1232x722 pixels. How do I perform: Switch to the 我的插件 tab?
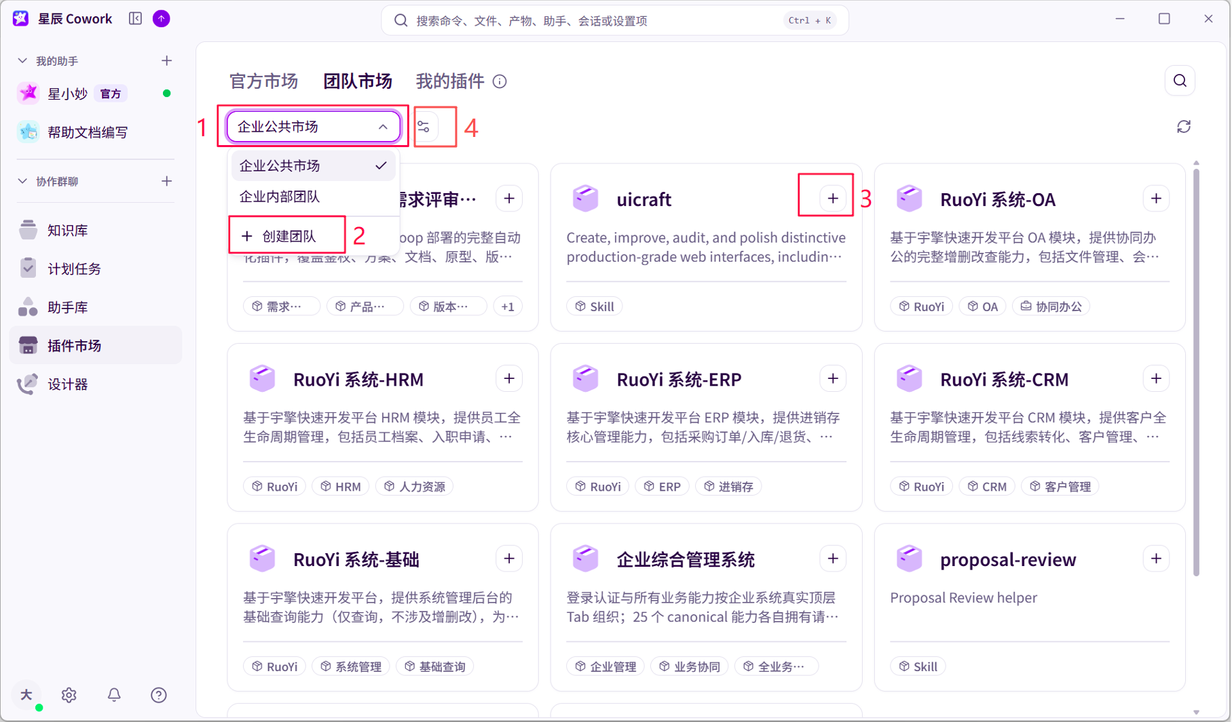(x=450, y=81)
